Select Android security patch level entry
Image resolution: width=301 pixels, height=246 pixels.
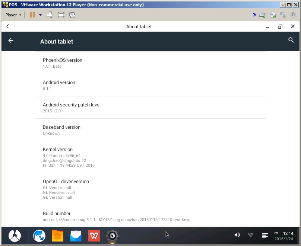tap(150, 108)
